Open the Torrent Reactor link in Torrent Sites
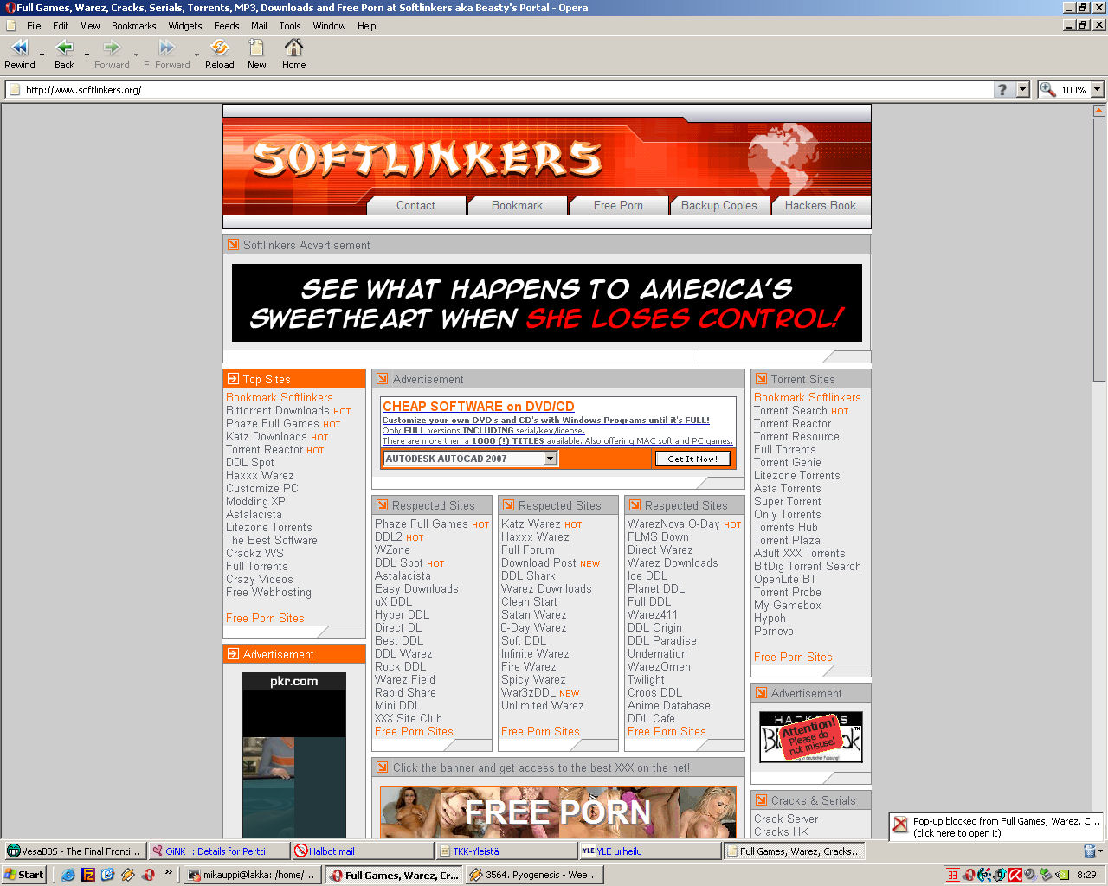Image resolution: width=1108 pixels, height=886 pixels. point(792,424)
